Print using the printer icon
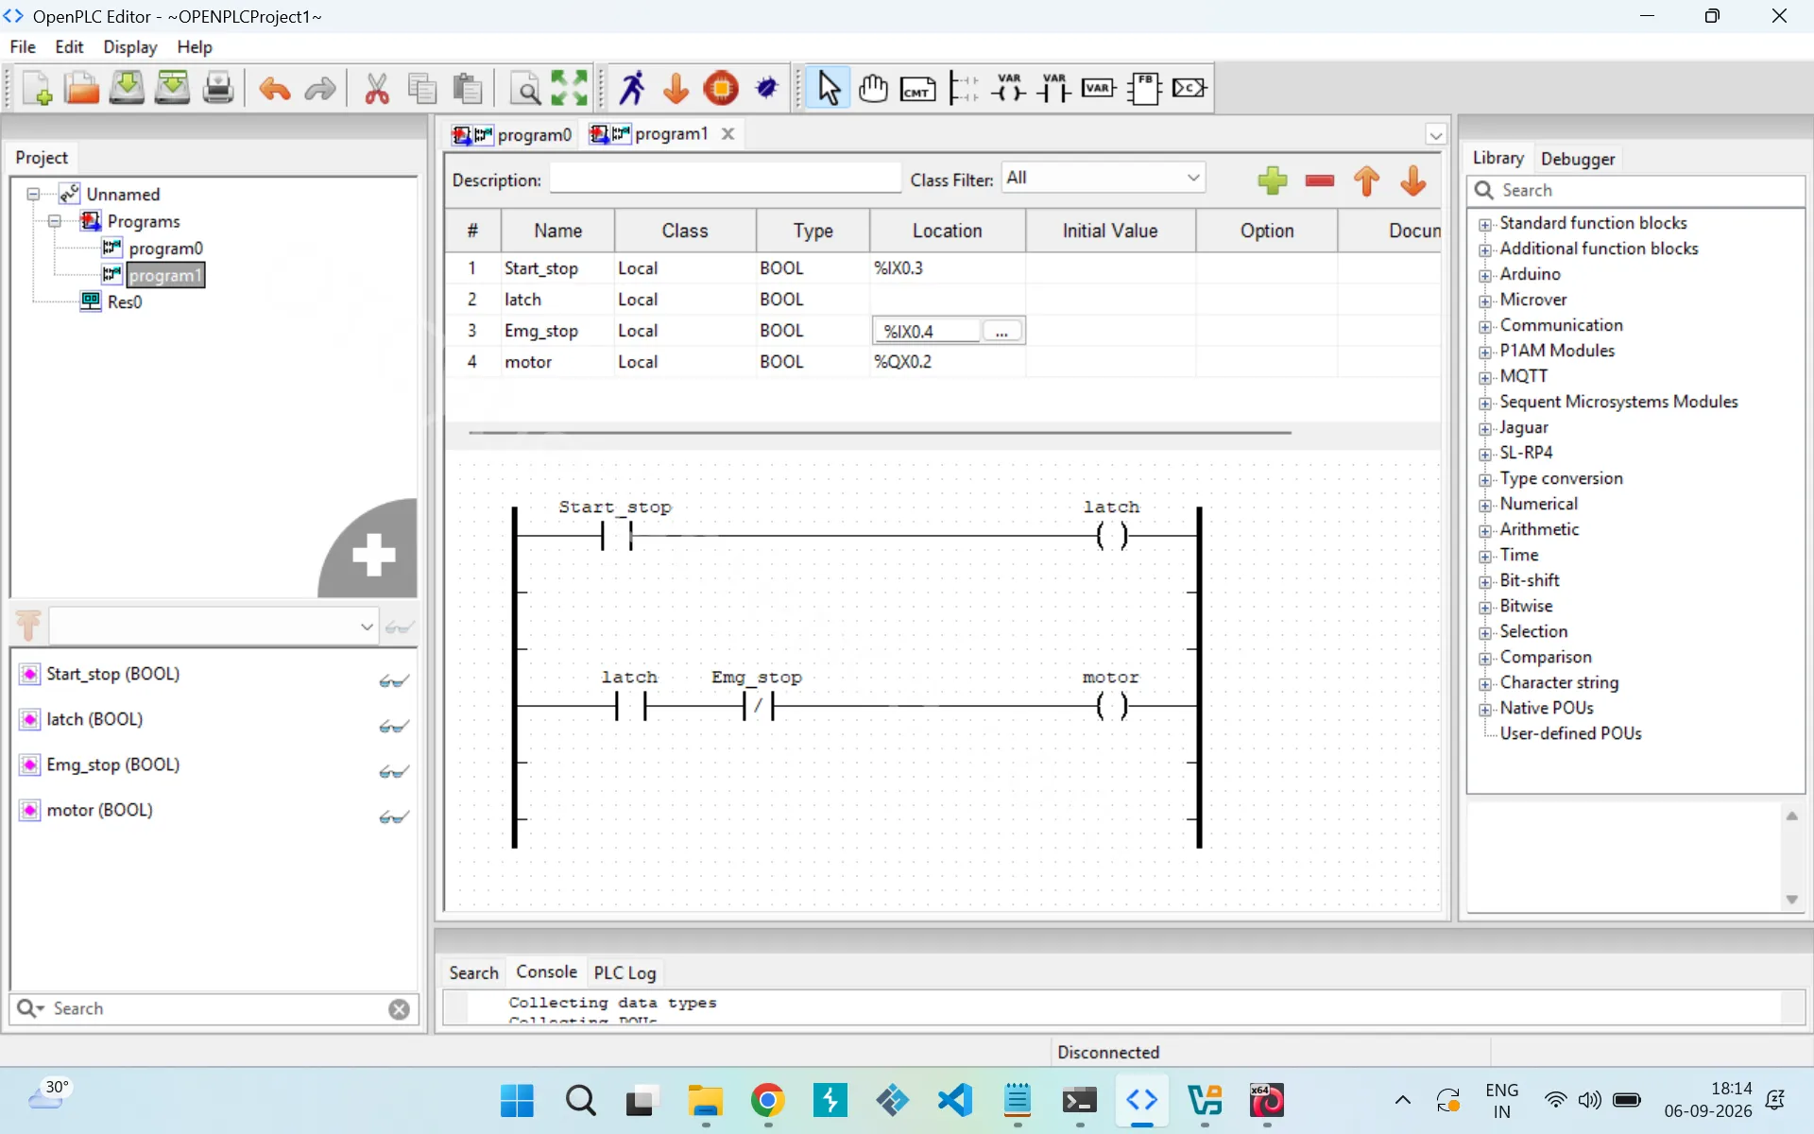Image resolution: width=1814 pixels, height=1134 pixels. [x=218, y=89]
